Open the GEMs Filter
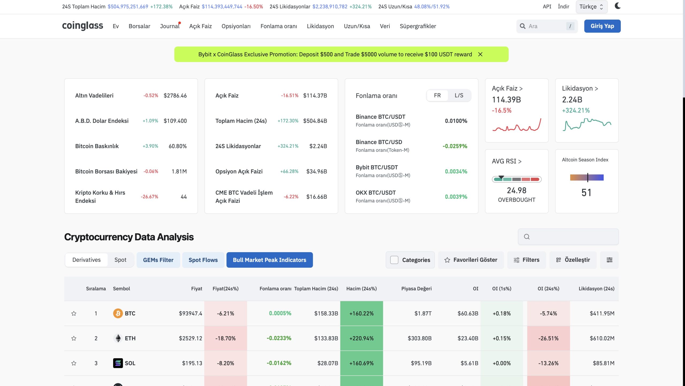 point(158,260)
